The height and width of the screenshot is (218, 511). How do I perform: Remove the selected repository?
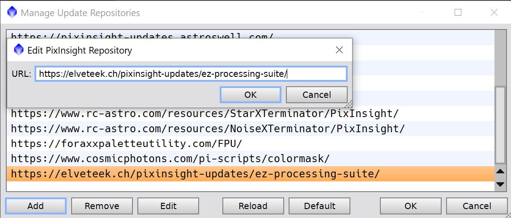coord(102,206)
